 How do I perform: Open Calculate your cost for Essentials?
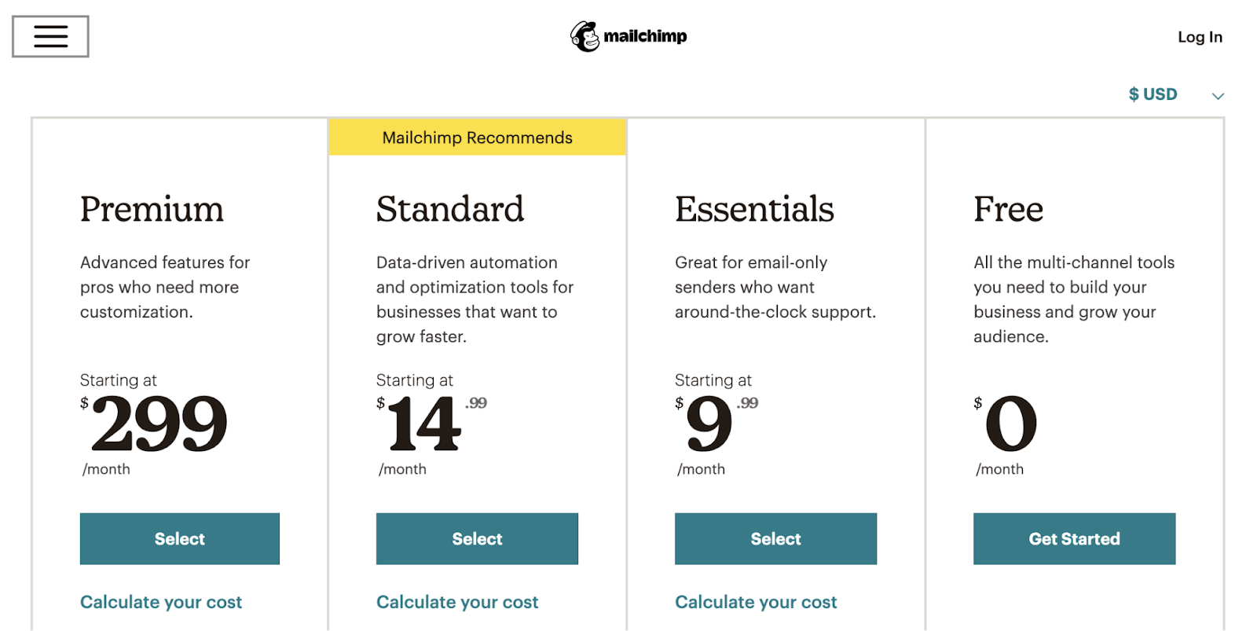[x=756, y=602]
